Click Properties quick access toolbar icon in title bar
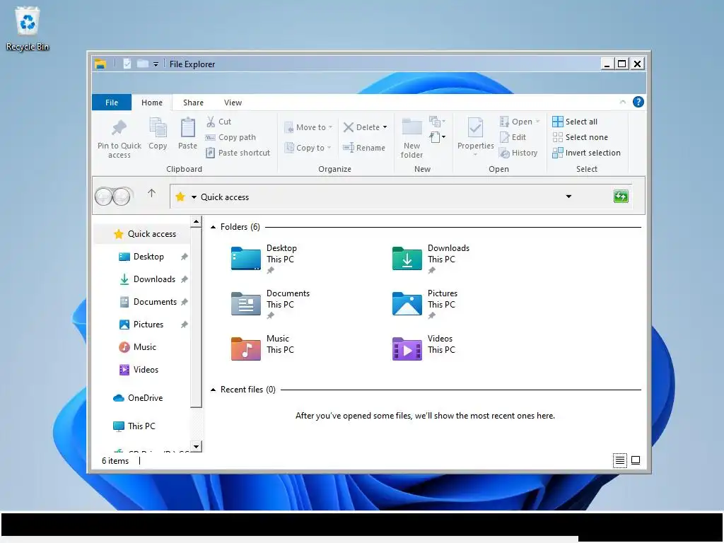This screenshot has width=724, height=543. point(127,64)
